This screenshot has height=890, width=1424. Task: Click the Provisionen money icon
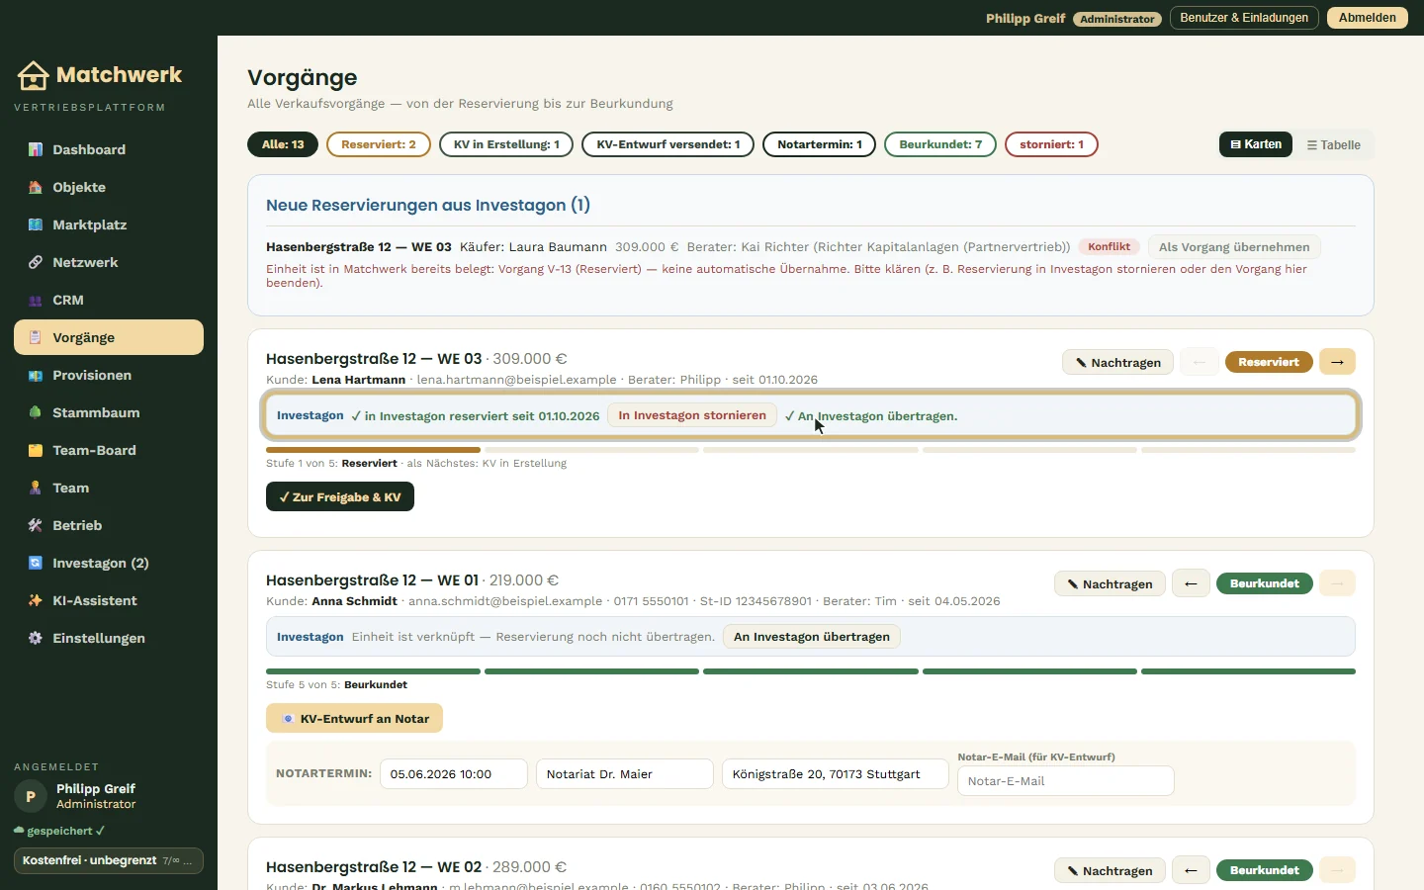(x=36, y=375)
